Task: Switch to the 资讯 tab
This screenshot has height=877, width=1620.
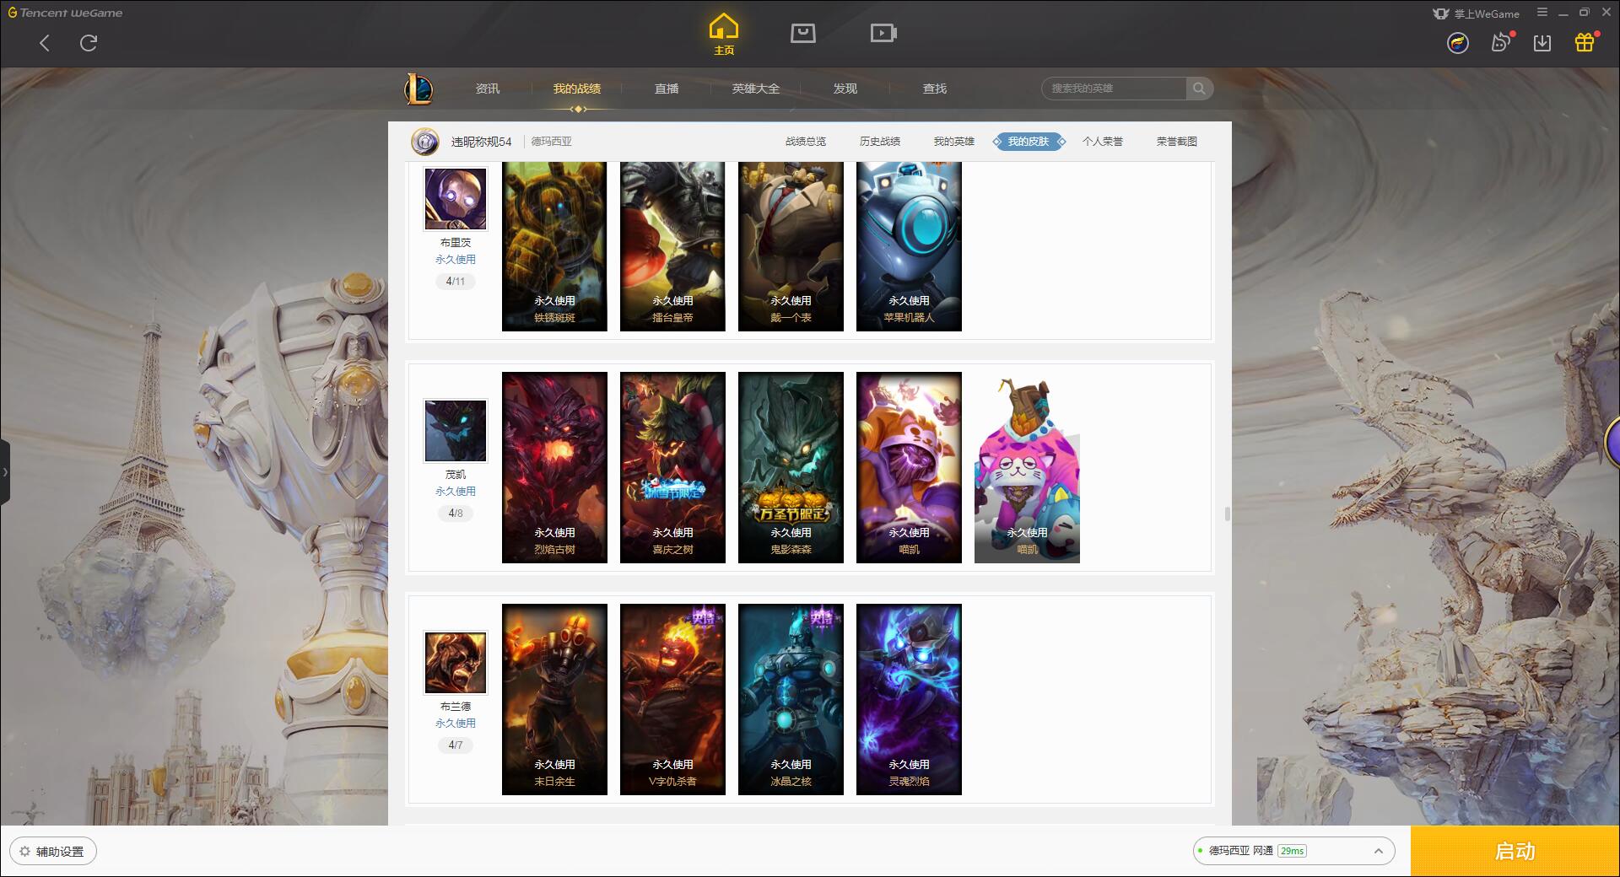Action: [488, 89]
